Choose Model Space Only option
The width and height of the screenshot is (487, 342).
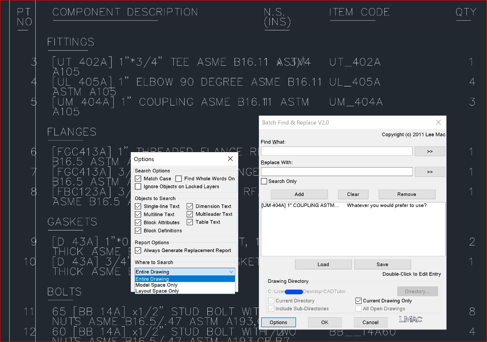point(185,285)
